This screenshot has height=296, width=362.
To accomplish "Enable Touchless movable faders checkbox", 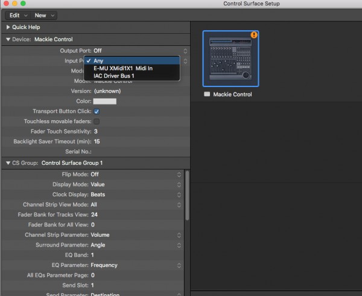I will (97, 121).
